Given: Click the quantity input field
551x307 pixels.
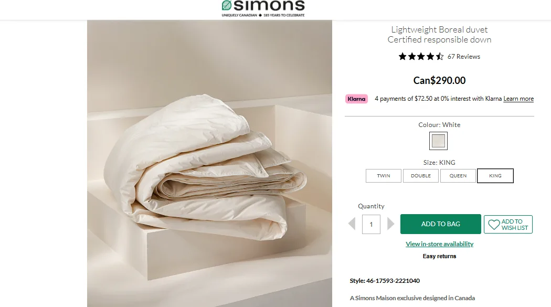Looking at the screenshot, I should click(x=372, y=224).
